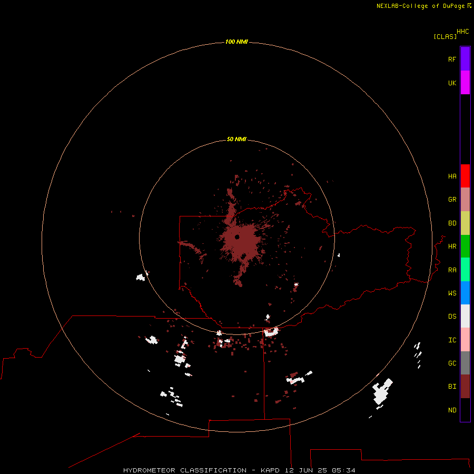The image size is (474, 474).
Task: Click the '12 JUN 25' date text
Action: 305,470
